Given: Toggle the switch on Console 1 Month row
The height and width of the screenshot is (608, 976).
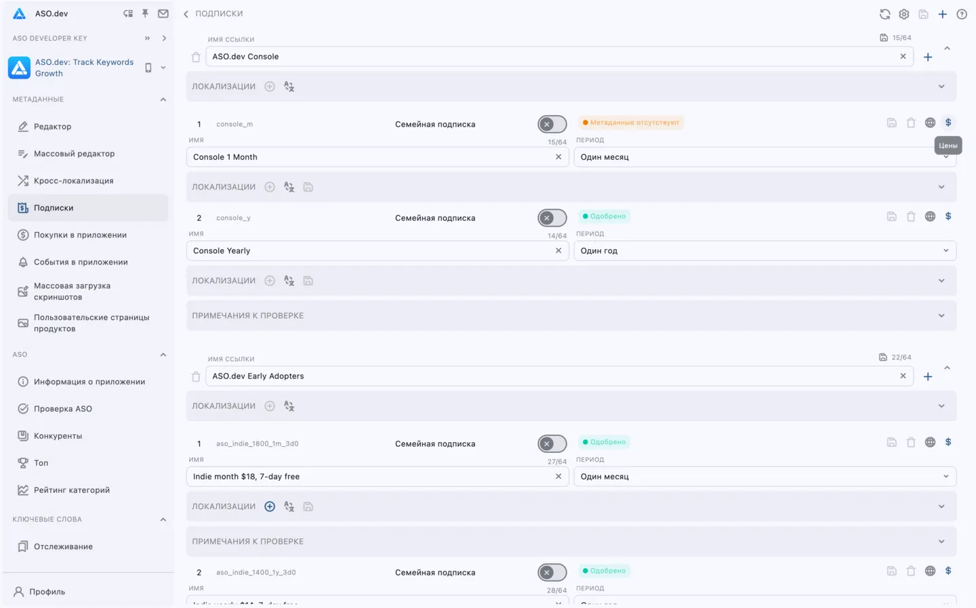Looking at the screenshot, I should pos(552,124).
